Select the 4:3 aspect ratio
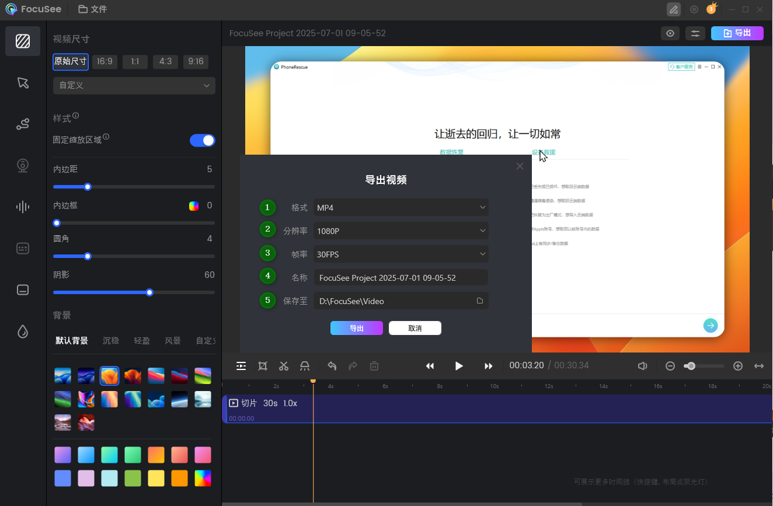 point(165,61)
